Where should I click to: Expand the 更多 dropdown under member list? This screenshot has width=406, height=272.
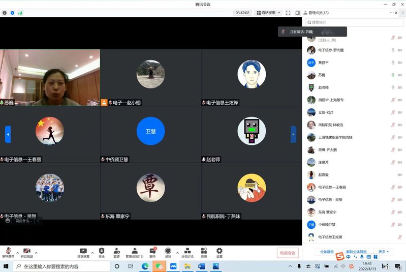383,252
